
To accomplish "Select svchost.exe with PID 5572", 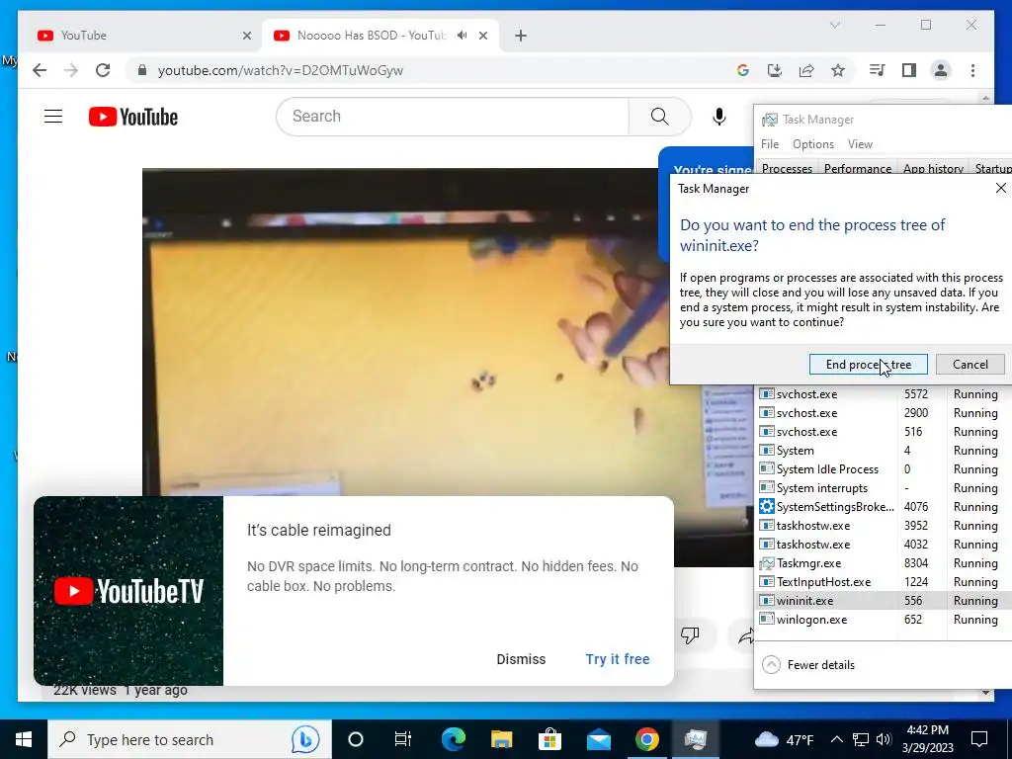I will coord(883,393).
